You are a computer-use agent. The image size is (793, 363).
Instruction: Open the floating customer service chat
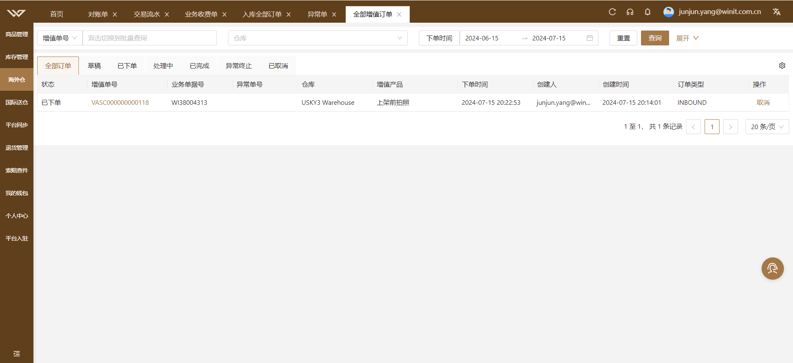click(772, 269)
